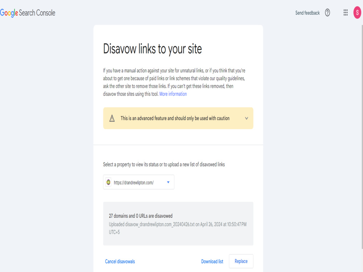This screenshot has width=363, height=272.
Task: Open the Google apps grid icon
Action: pos(346,13)
